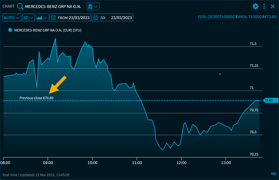Click the TO date calendar icon
This screenshot has height=180, width=279.
pyautogui.click(x=96, y=18)
